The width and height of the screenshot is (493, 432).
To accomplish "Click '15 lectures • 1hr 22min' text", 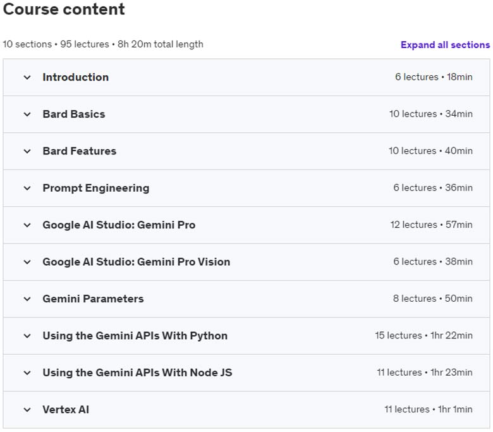I will click(424, 335).
